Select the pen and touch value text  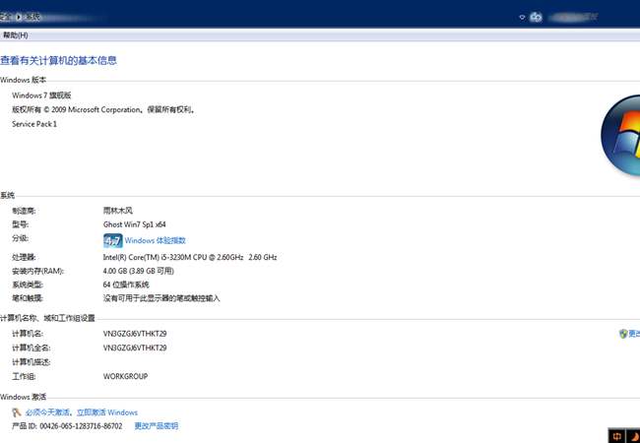[161, 298]
